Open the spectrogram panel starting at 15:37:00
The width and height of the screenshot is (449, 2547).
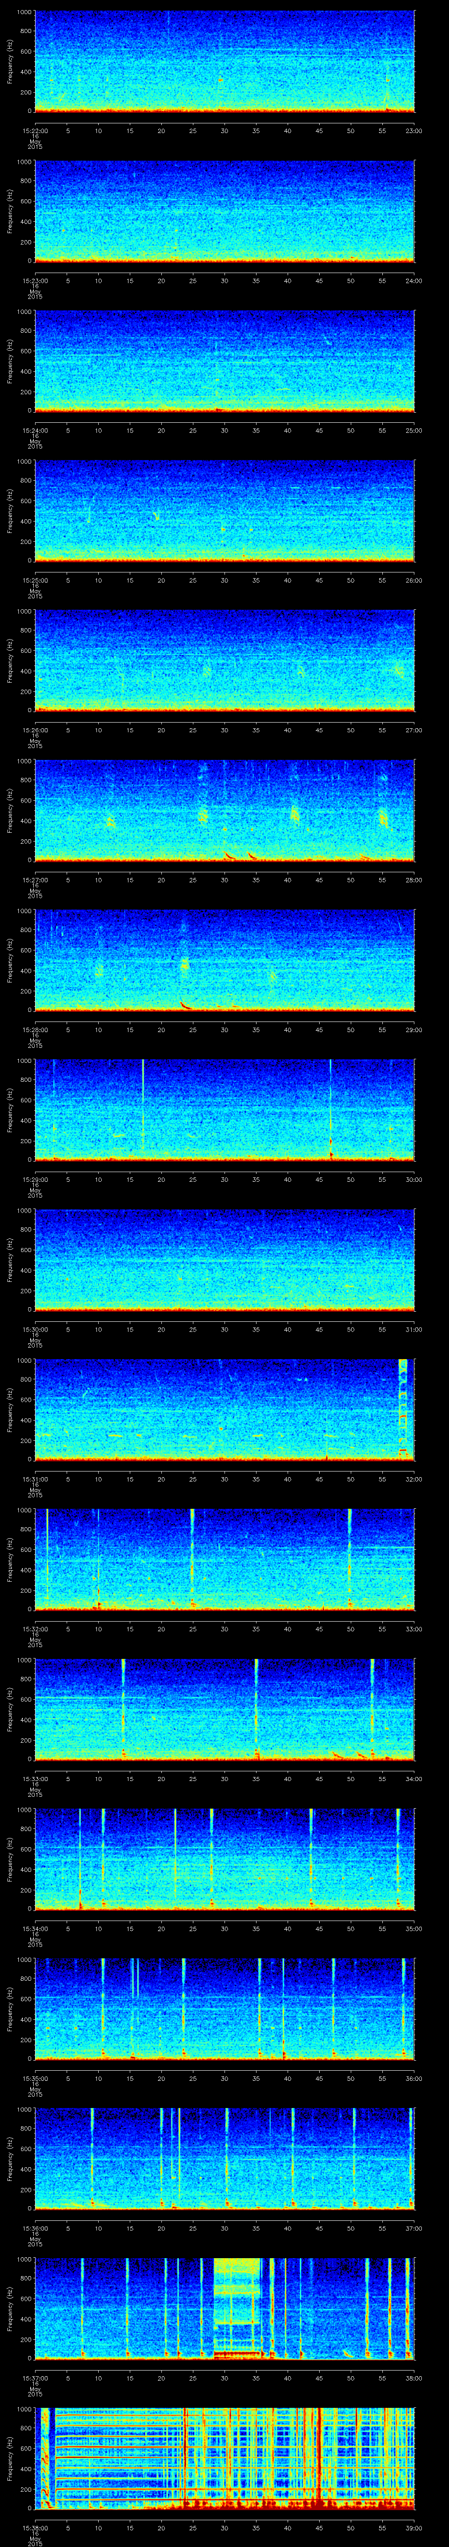coord(225,2308)
